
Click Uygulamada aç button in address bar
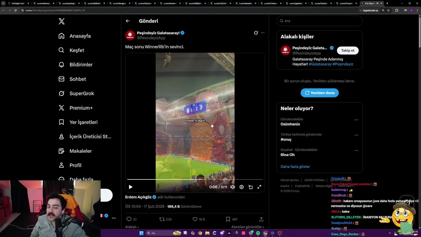369,10
